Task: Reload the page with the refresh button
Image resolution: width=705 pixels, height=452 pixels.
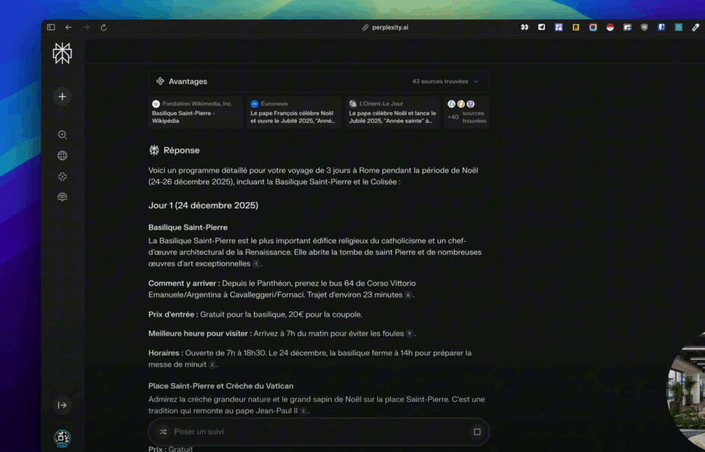Action: pyautogui.click(x=103, y=28)
